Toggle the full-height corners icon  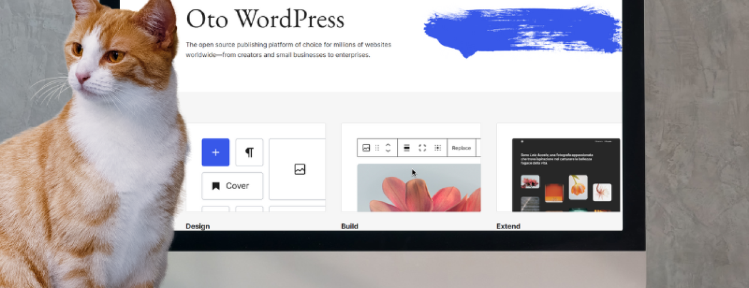[x=422, y=148]
